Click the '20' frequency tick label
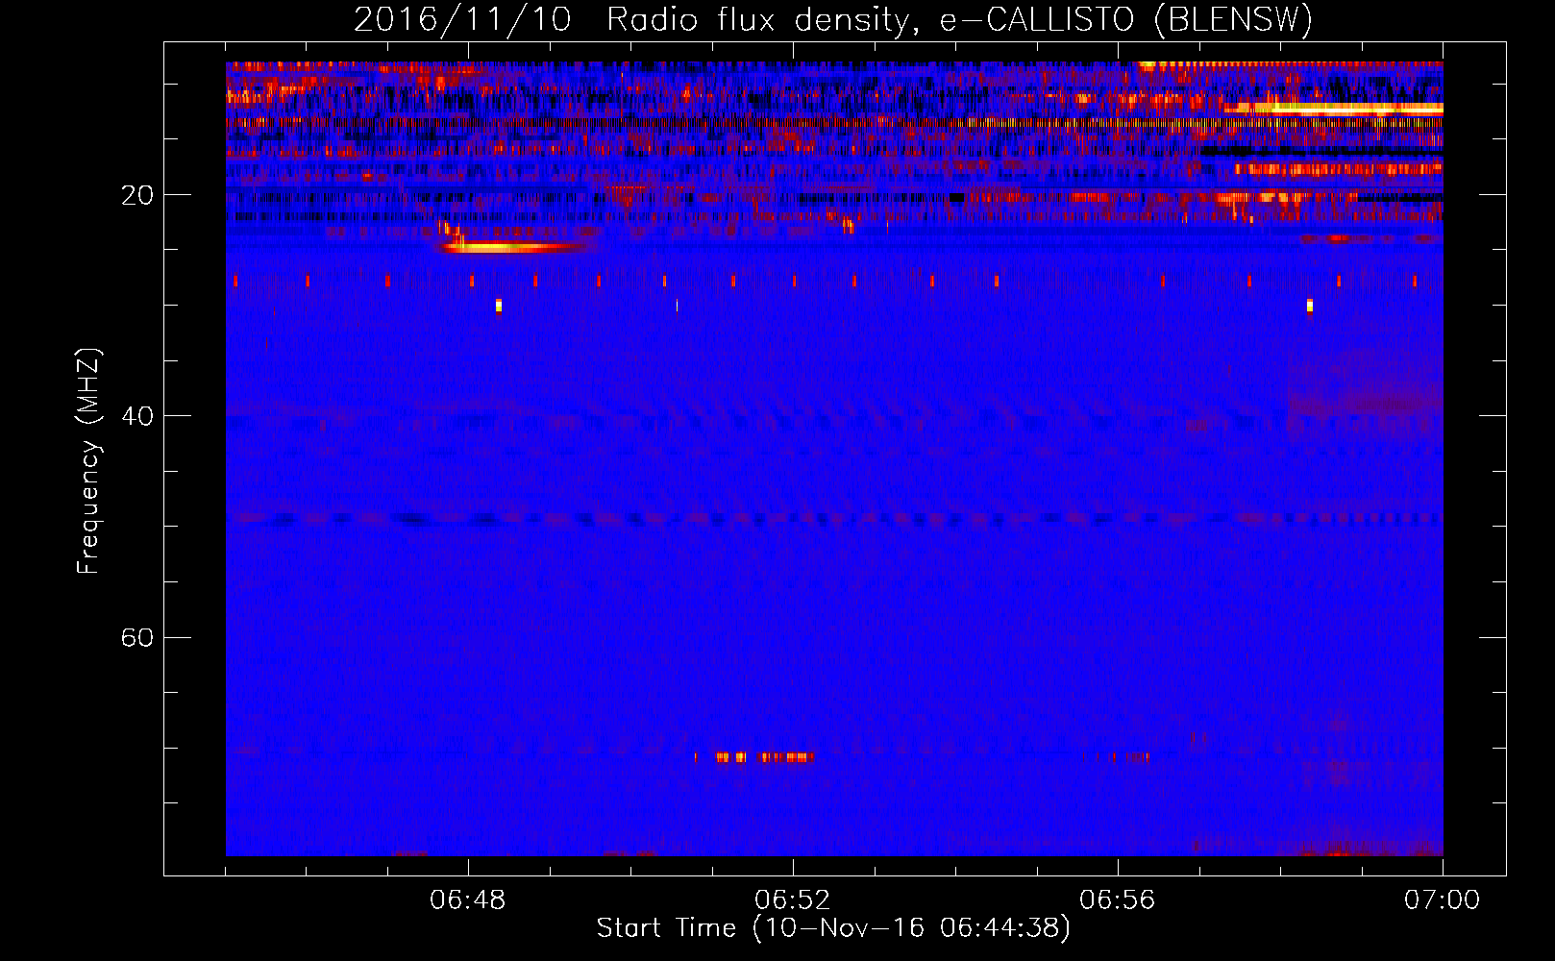 [137, 195]
